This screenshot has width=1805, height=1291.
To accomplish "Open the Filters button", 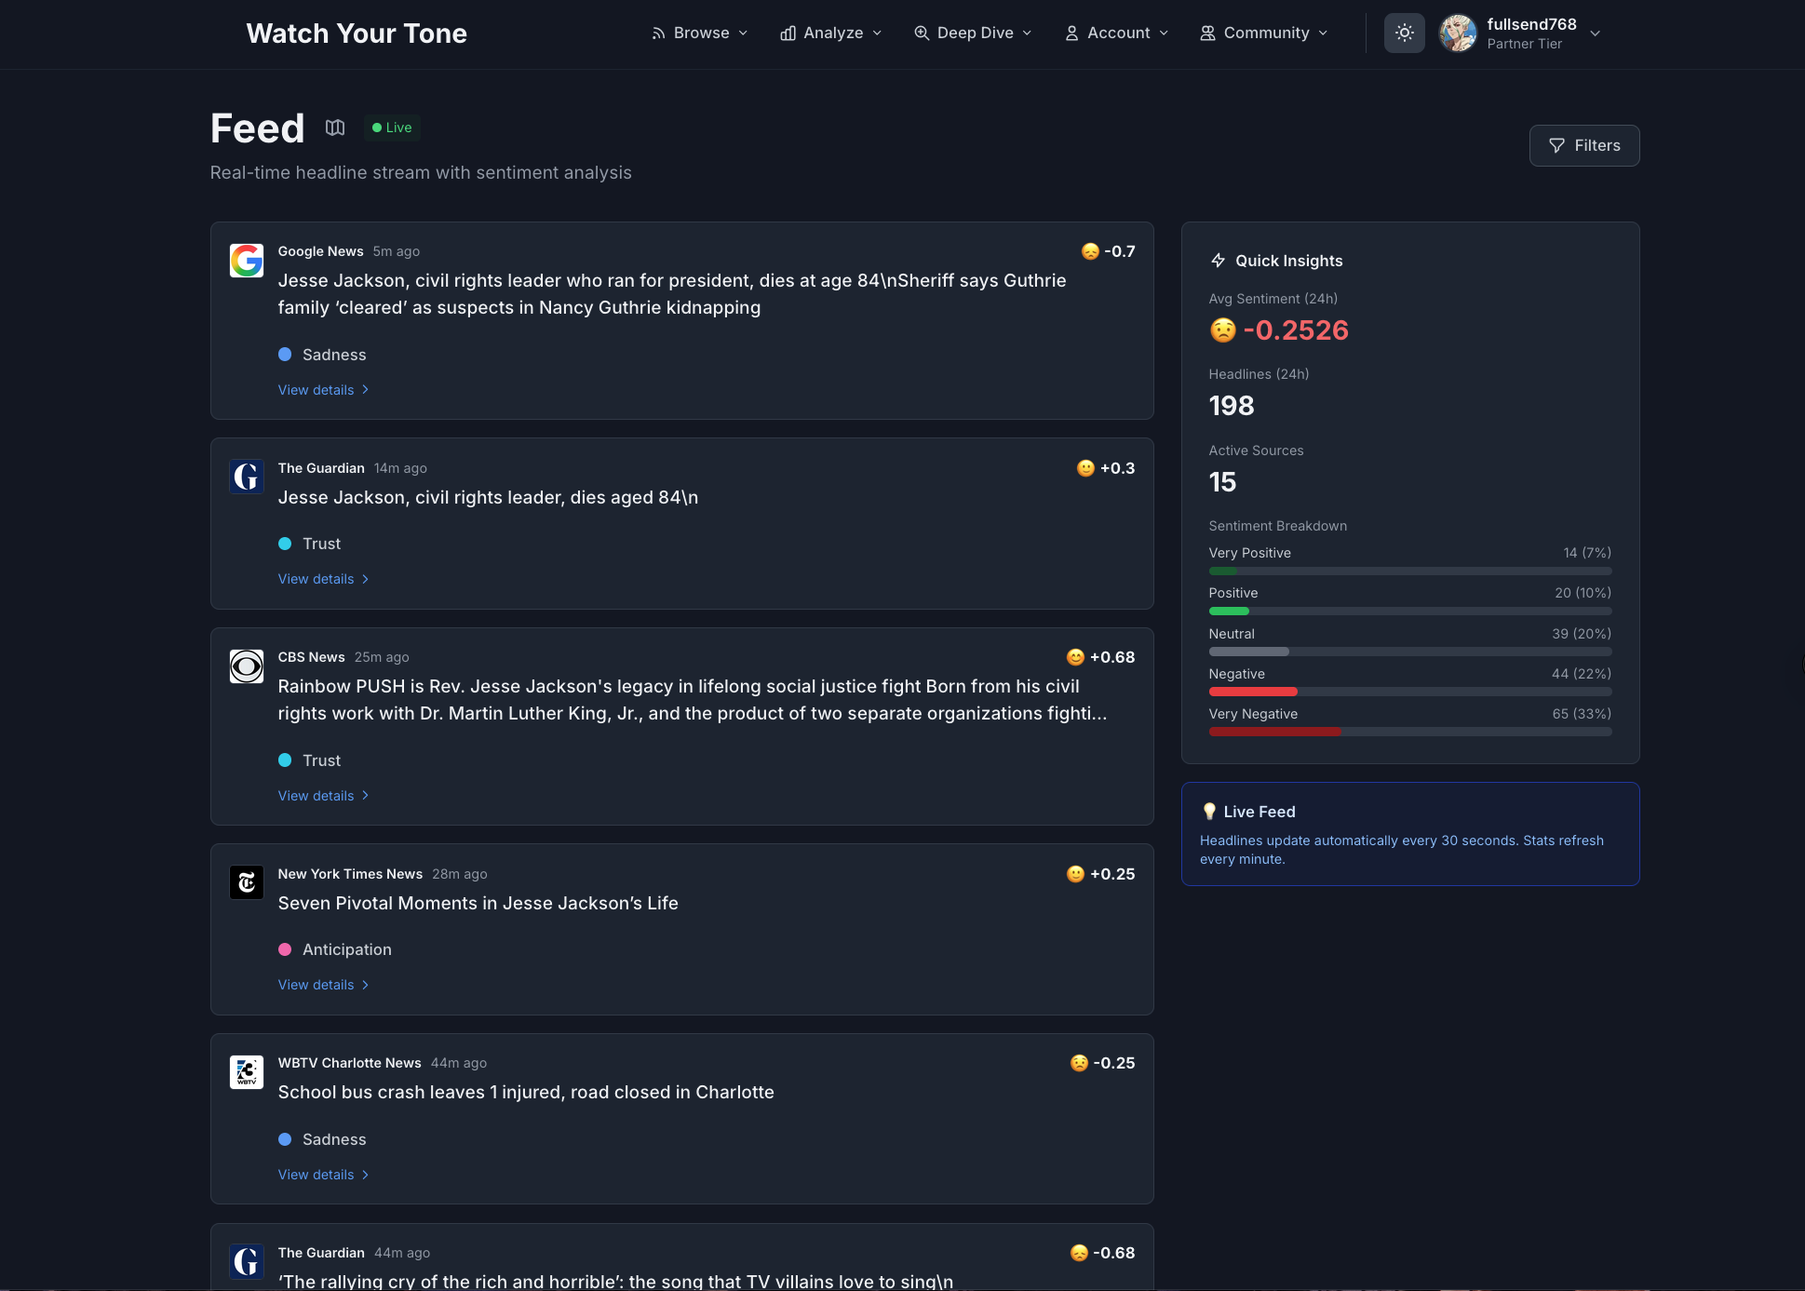I will [1583, 145].
